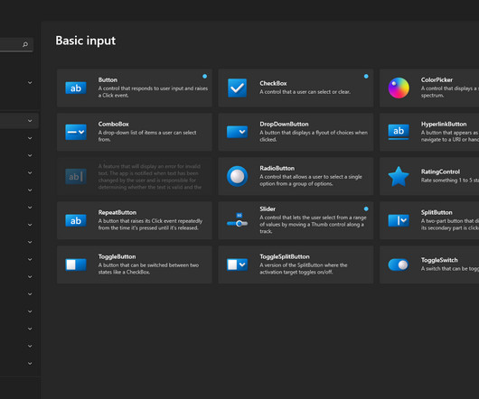
Task: Open the Button card's ab icon
Action: 76,88
